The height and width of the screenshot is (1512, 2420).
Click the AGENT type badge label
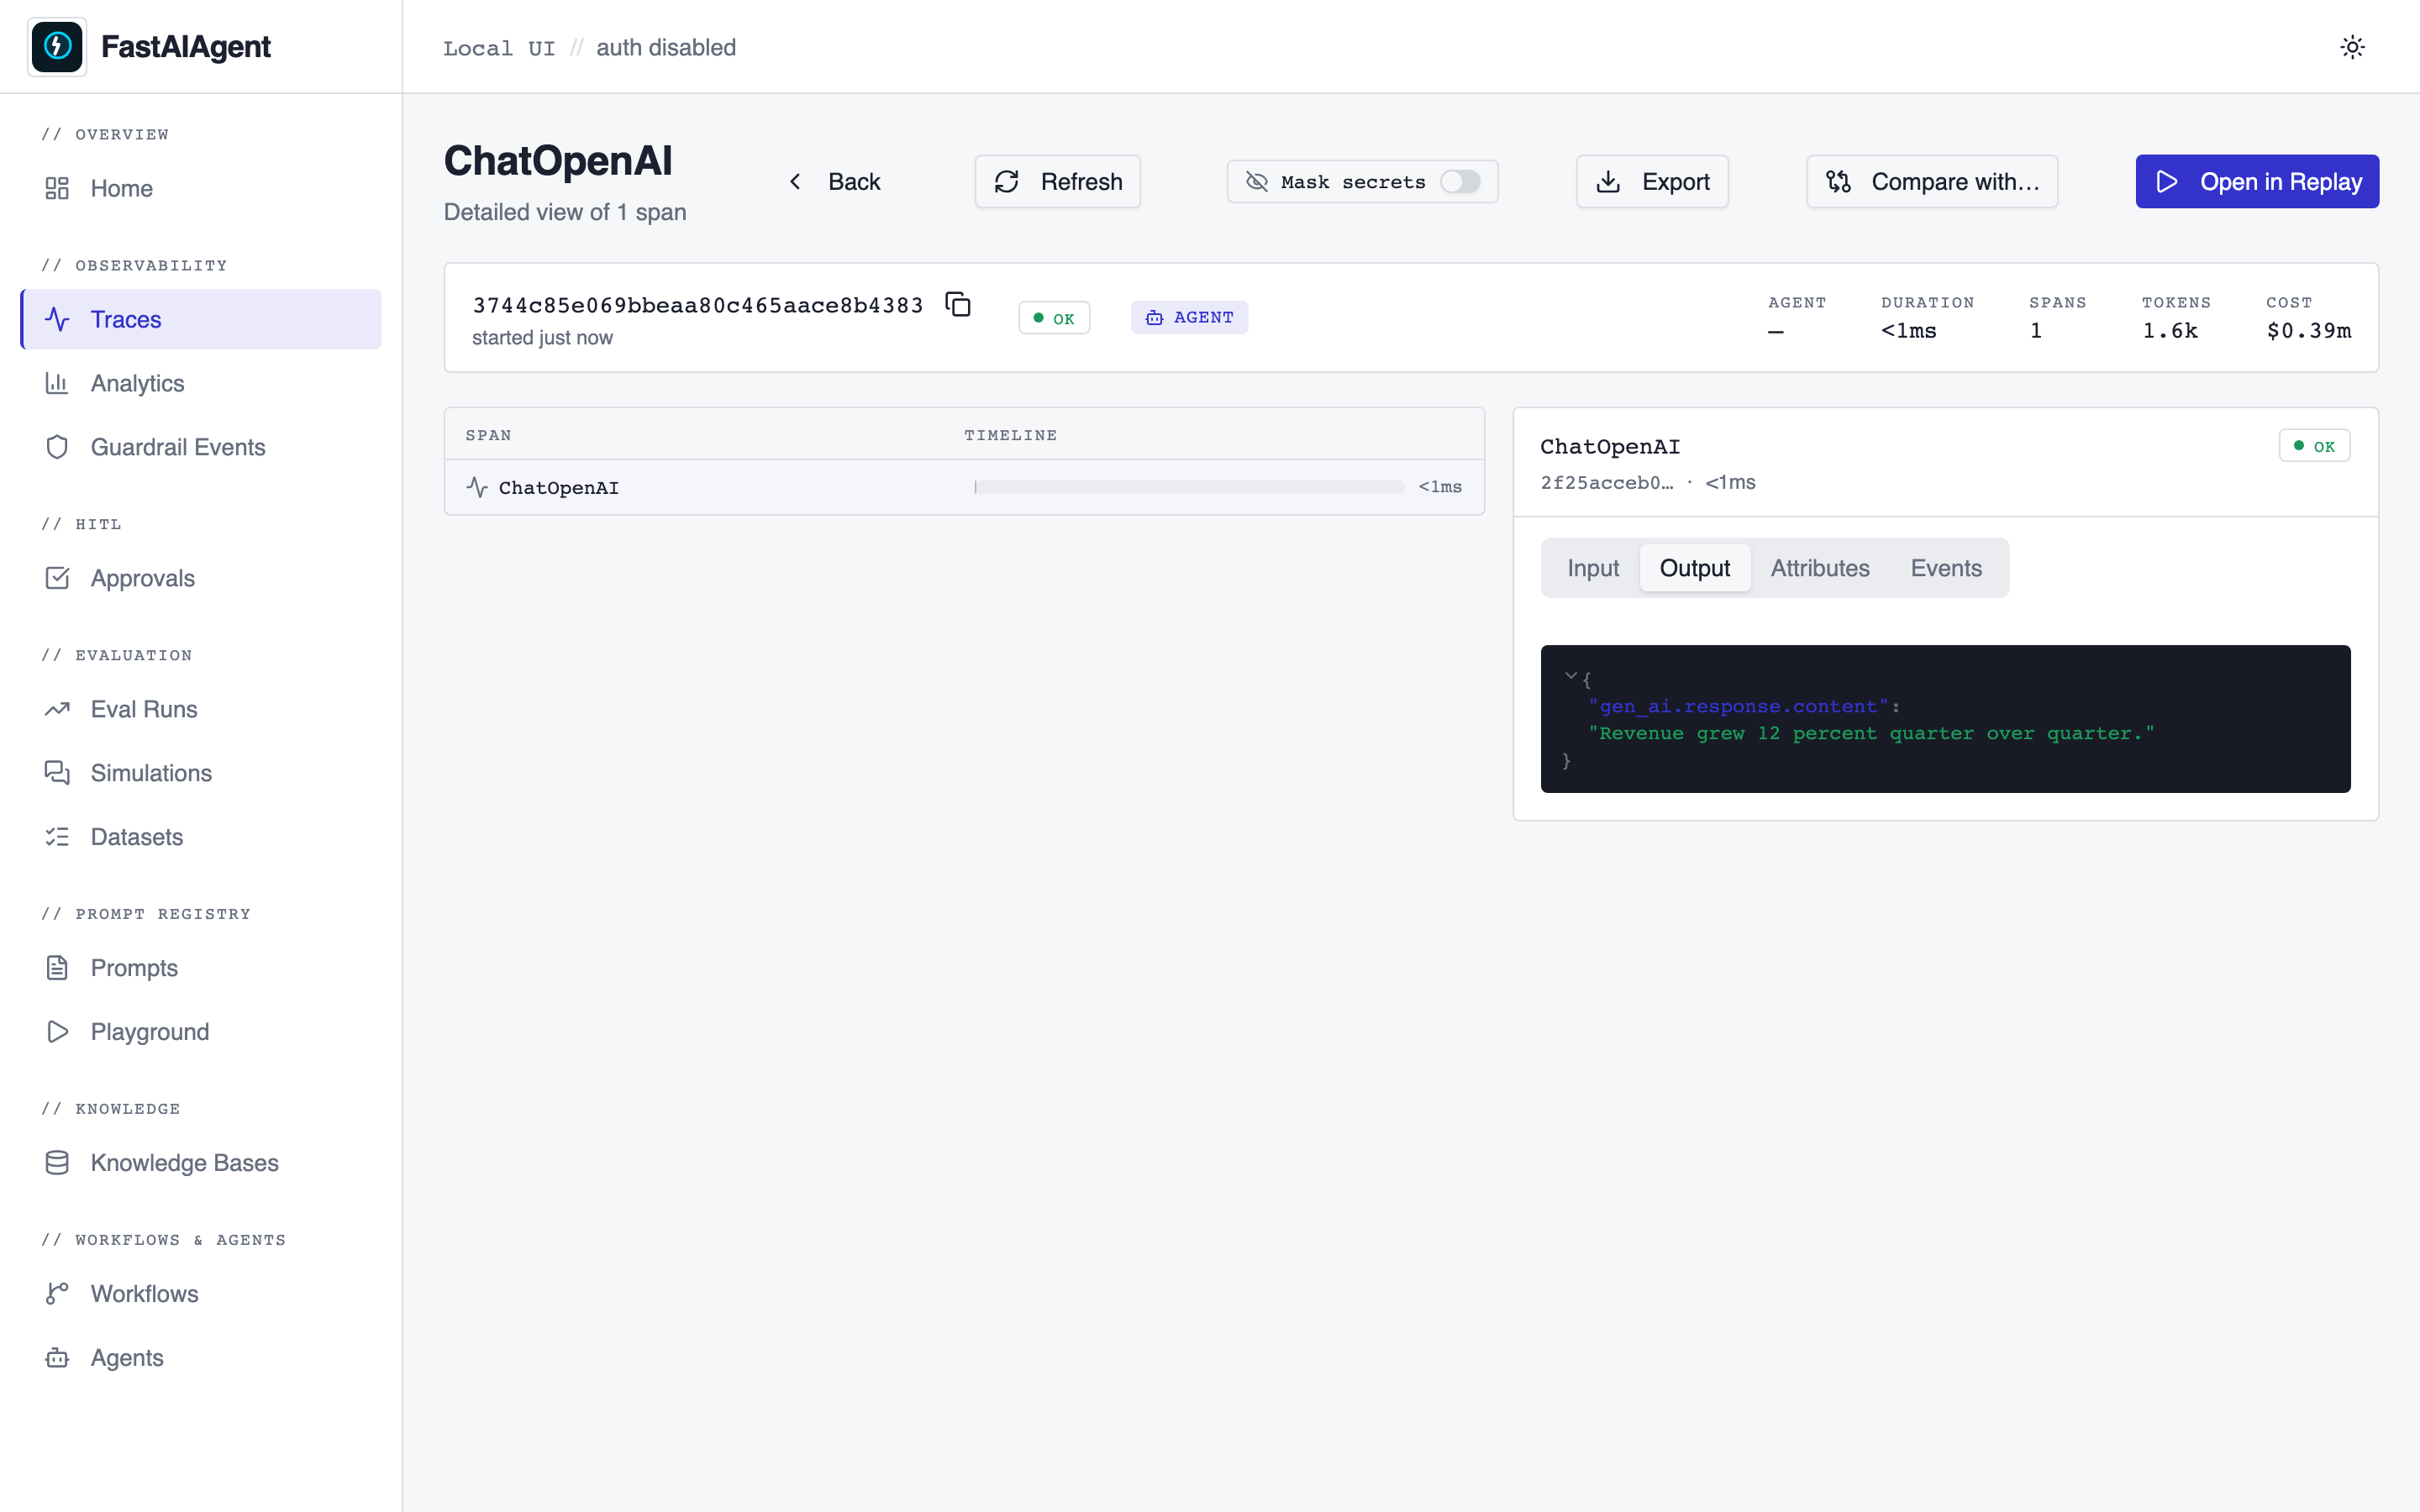[1203, 317]
